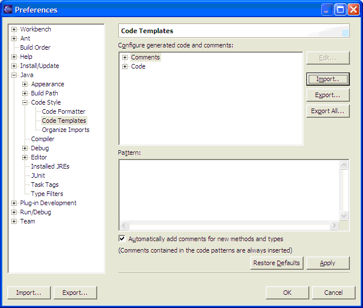Screen dimensions: 363x308
Task: Click the Pattern vertical scrollbar down arrow
Action: [x=344, y=216]
